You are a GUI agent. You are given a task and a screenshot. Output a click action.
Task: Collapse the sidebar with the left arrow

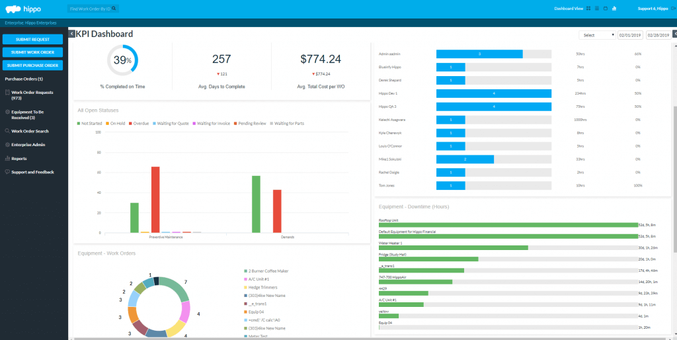coord(72,34)
